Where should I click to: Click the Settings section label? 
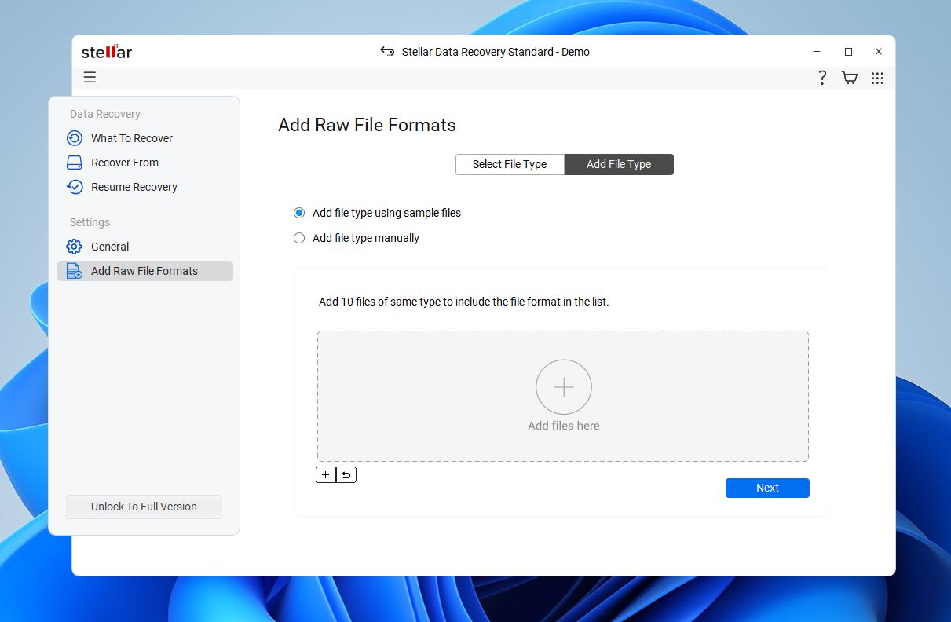coord(90,222)
